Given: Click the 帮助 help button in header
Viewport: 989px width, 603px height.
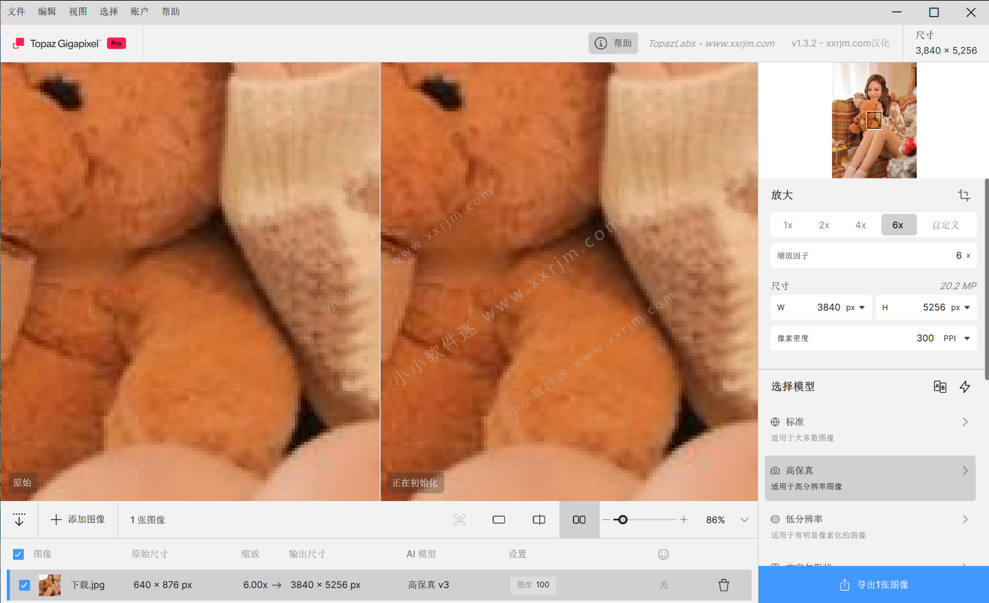Looking at the screenshot, I should coord(613,43).
